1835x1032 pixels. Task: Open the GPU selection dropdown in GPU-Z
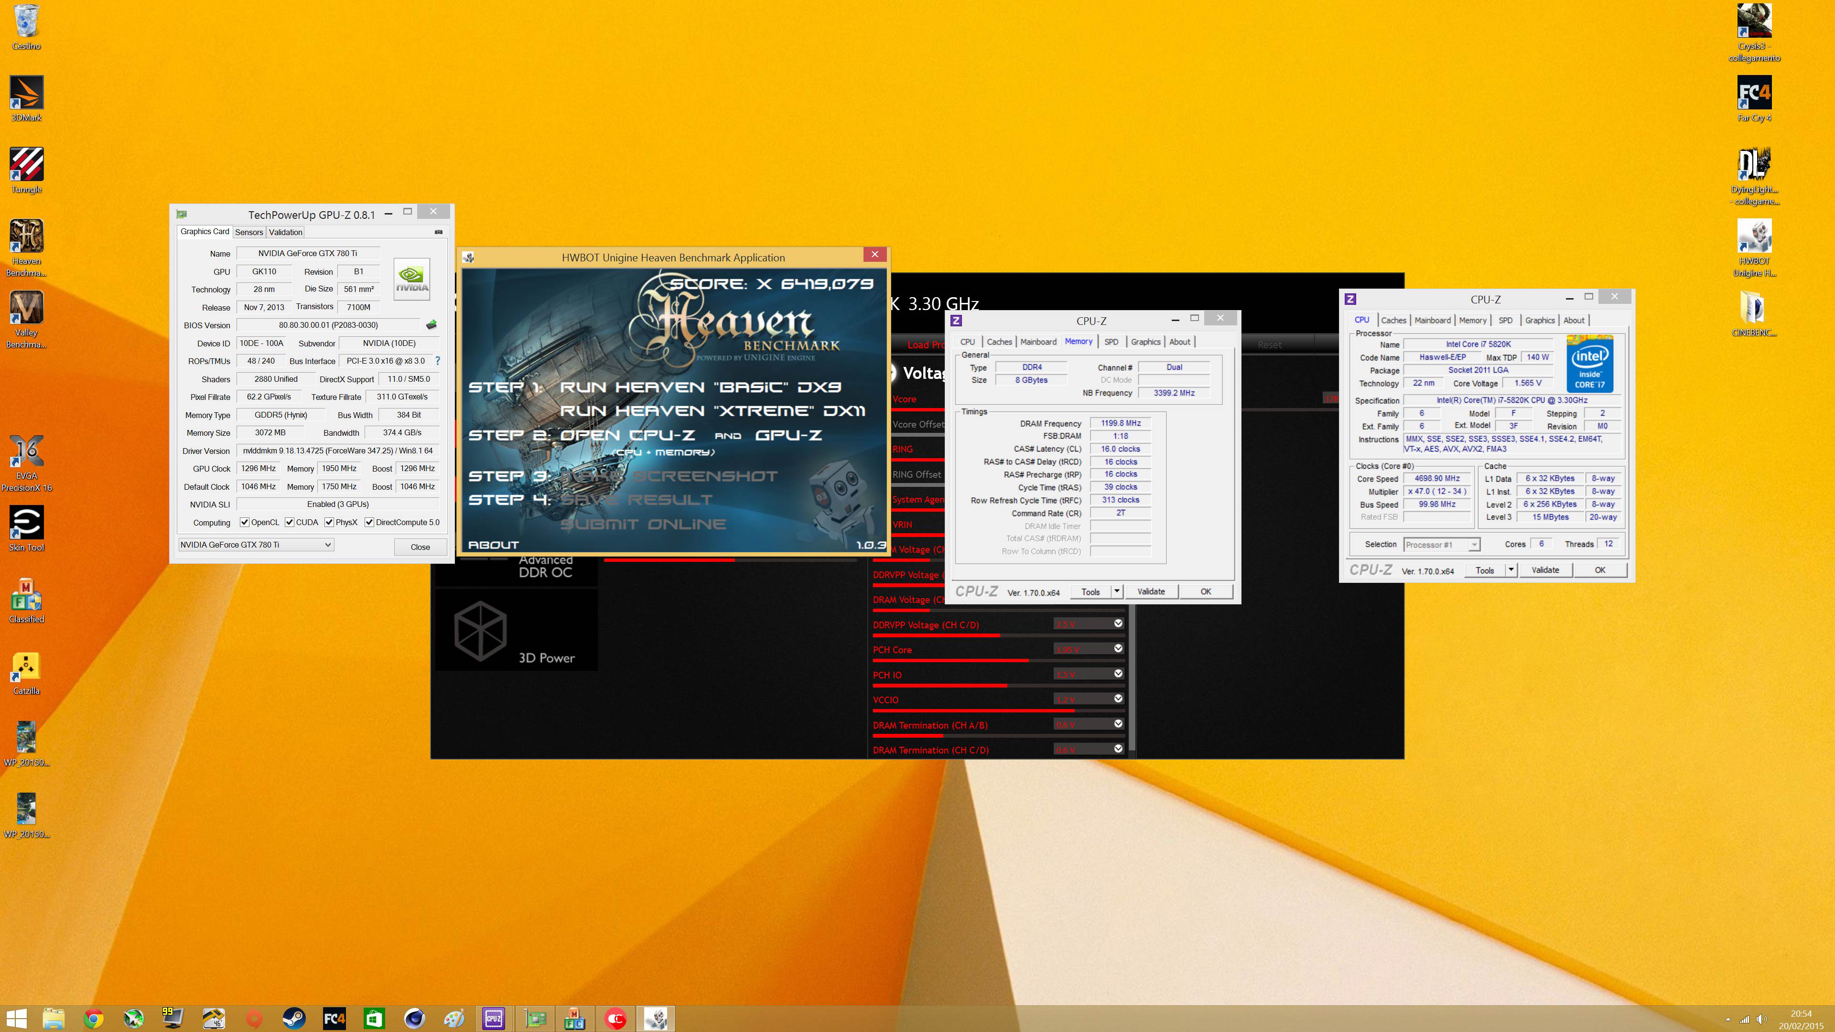click(x=256, y=545)
